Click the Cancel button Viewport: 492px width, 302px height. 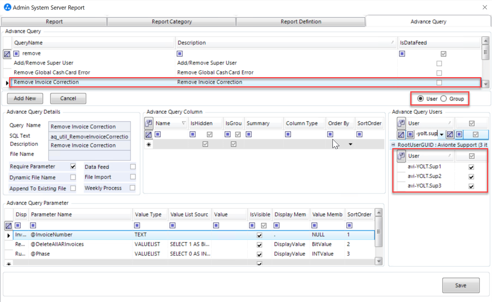(68, 98)
